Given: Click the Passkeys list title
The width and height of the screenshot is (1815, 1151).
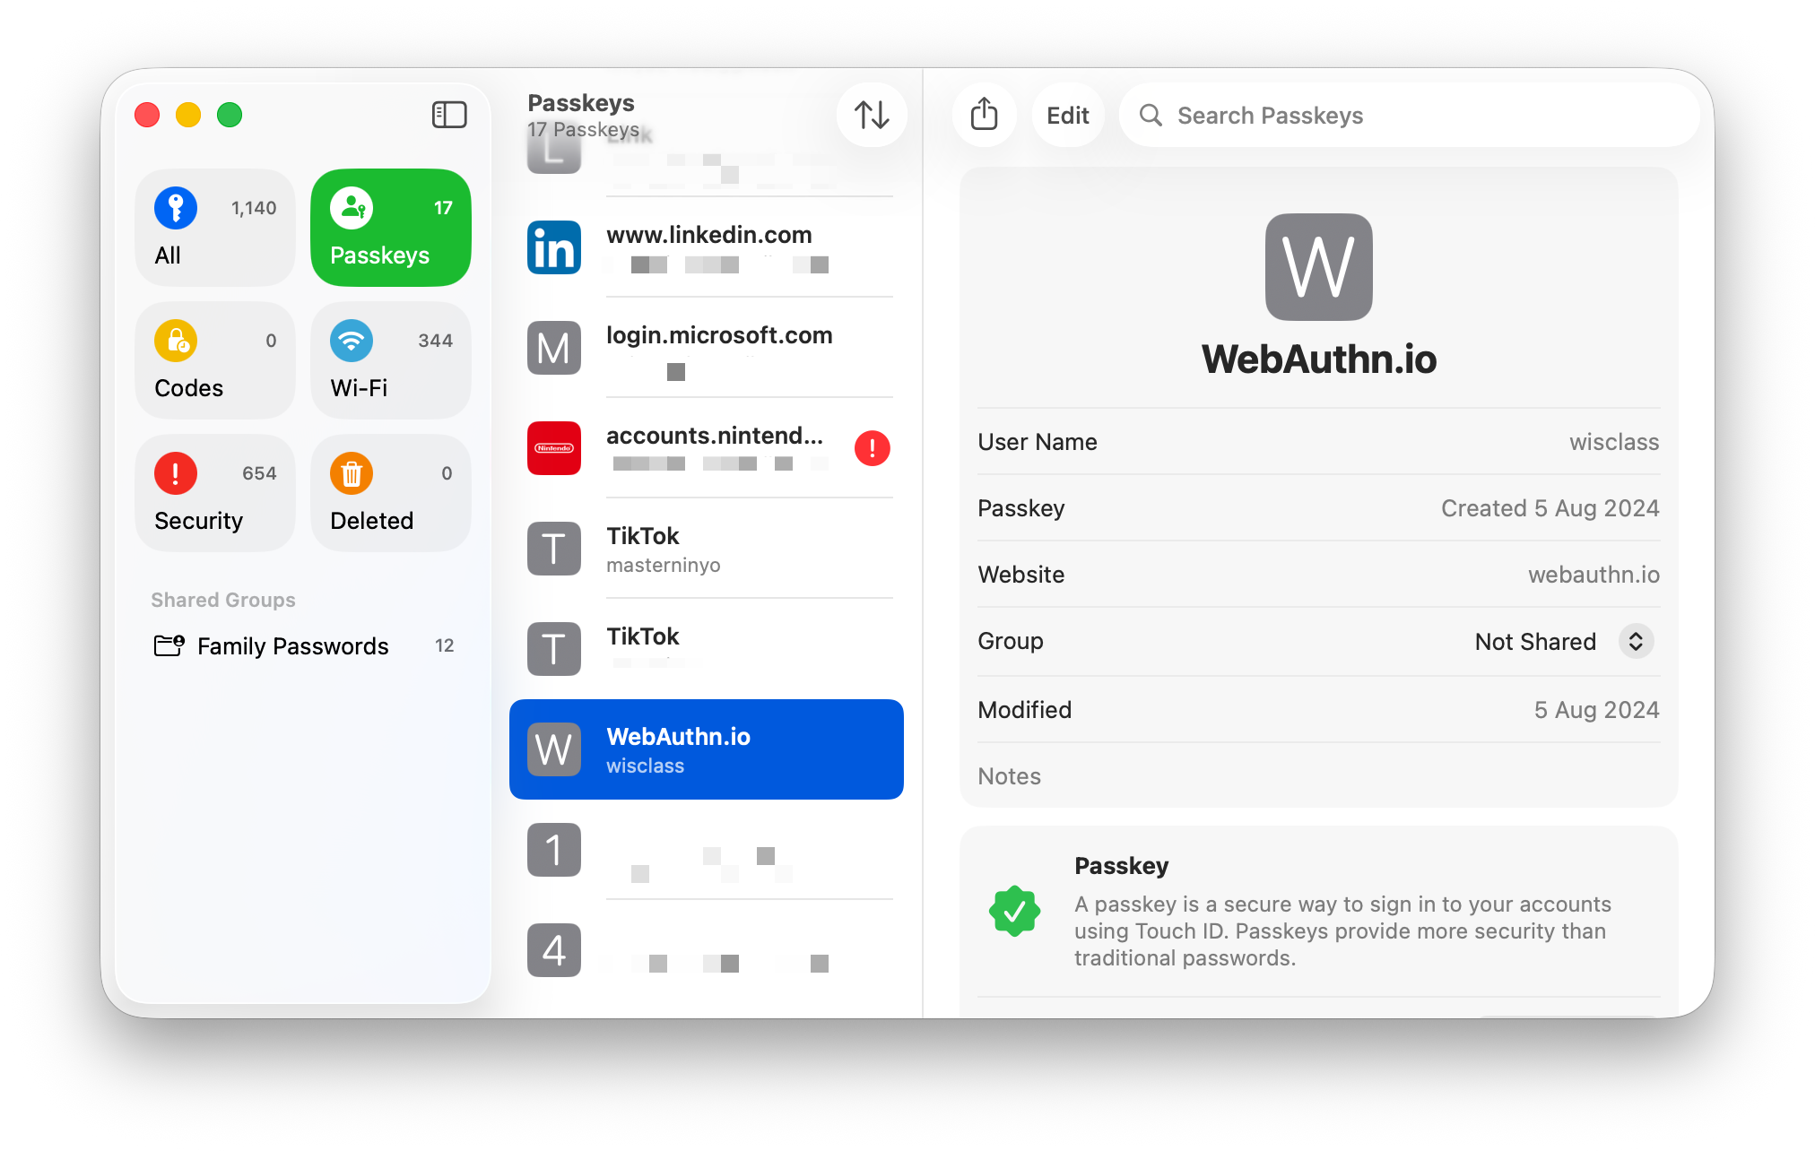Looking at the screenshot, I should point(581,103).
